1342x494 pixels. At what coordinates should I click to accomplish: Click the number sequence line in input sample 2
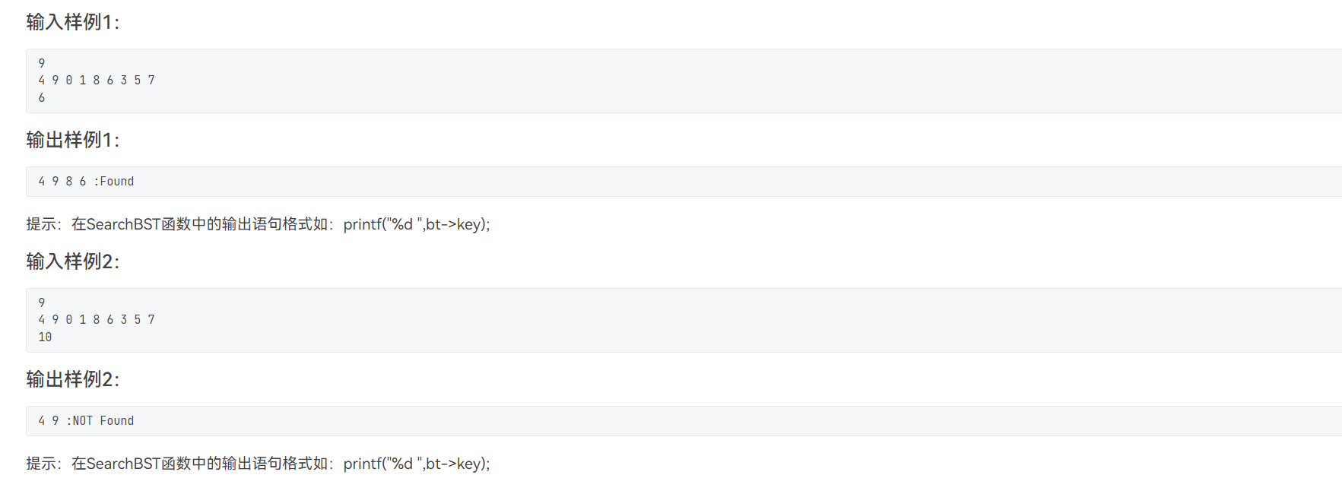pyautogui.click(x=97, y=319)
